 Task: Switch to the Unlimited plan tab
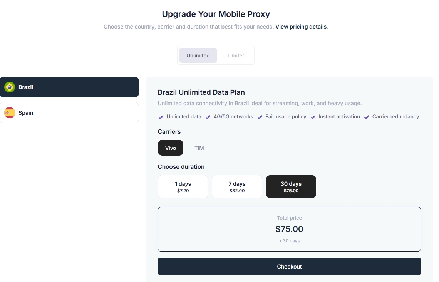198,55
